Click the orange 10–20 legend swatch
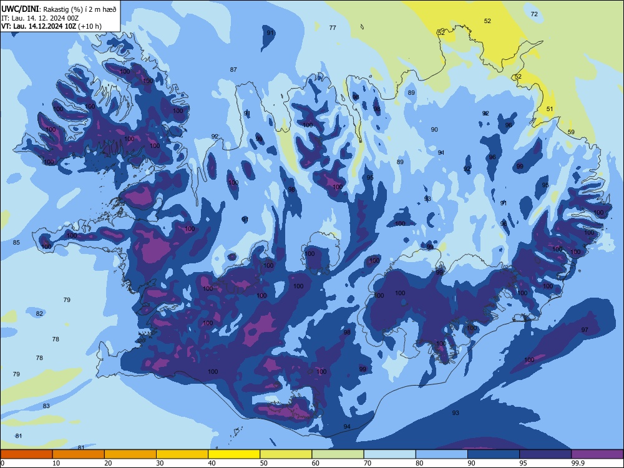This screenshot has height=468, width=624. [x=79, y=454]
